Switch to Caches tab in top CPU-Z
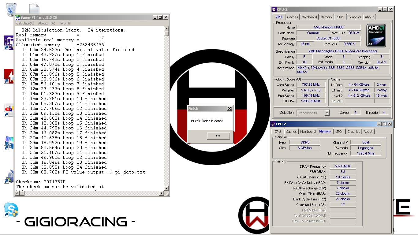 tap(293, 17)
